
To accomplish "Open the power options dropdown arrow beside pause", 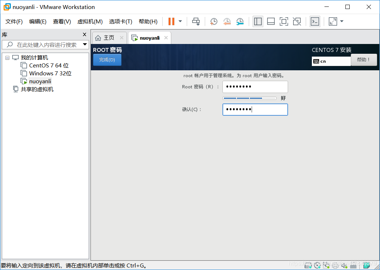I will point(180,21).
